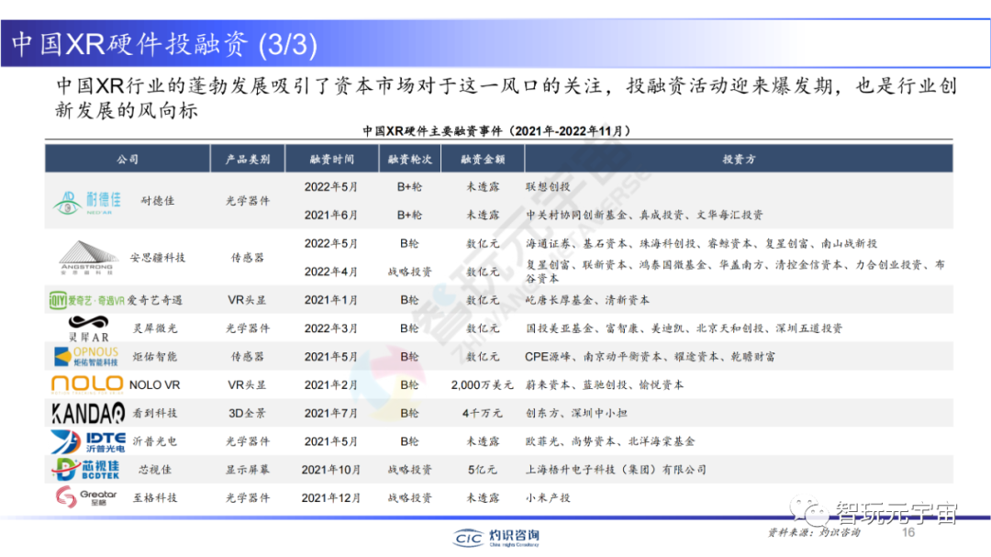The width and height of the screenshot is (991, 557).
Task: Click the date 2021年12月
Action: pyautogui.click(x=331, y=497)
